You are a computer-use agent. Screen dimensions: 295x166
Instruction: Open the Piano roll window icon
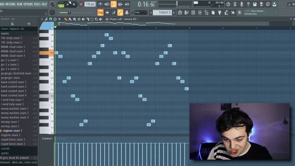coord(186,12)
